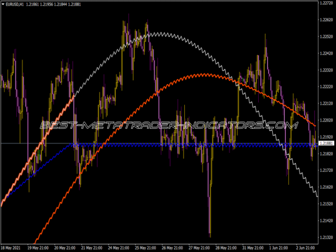The width and height of the screenshot is (336, 252).
Task: Click the 1.22320 price scale value
Action: (327, 70)
